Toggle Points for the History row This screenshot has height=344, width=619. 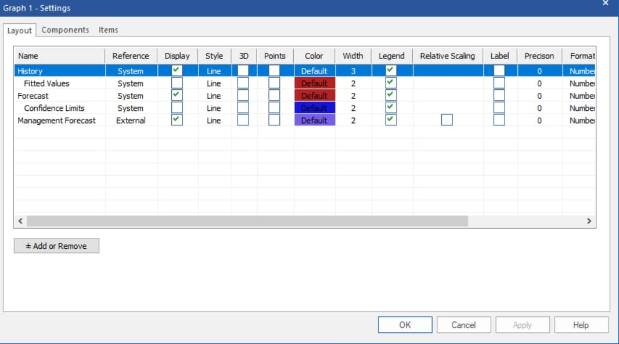click(x=274, y=70)
